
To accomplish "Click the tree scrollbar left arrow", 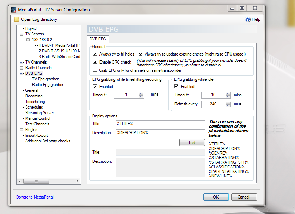I will [x=20, y=181].
